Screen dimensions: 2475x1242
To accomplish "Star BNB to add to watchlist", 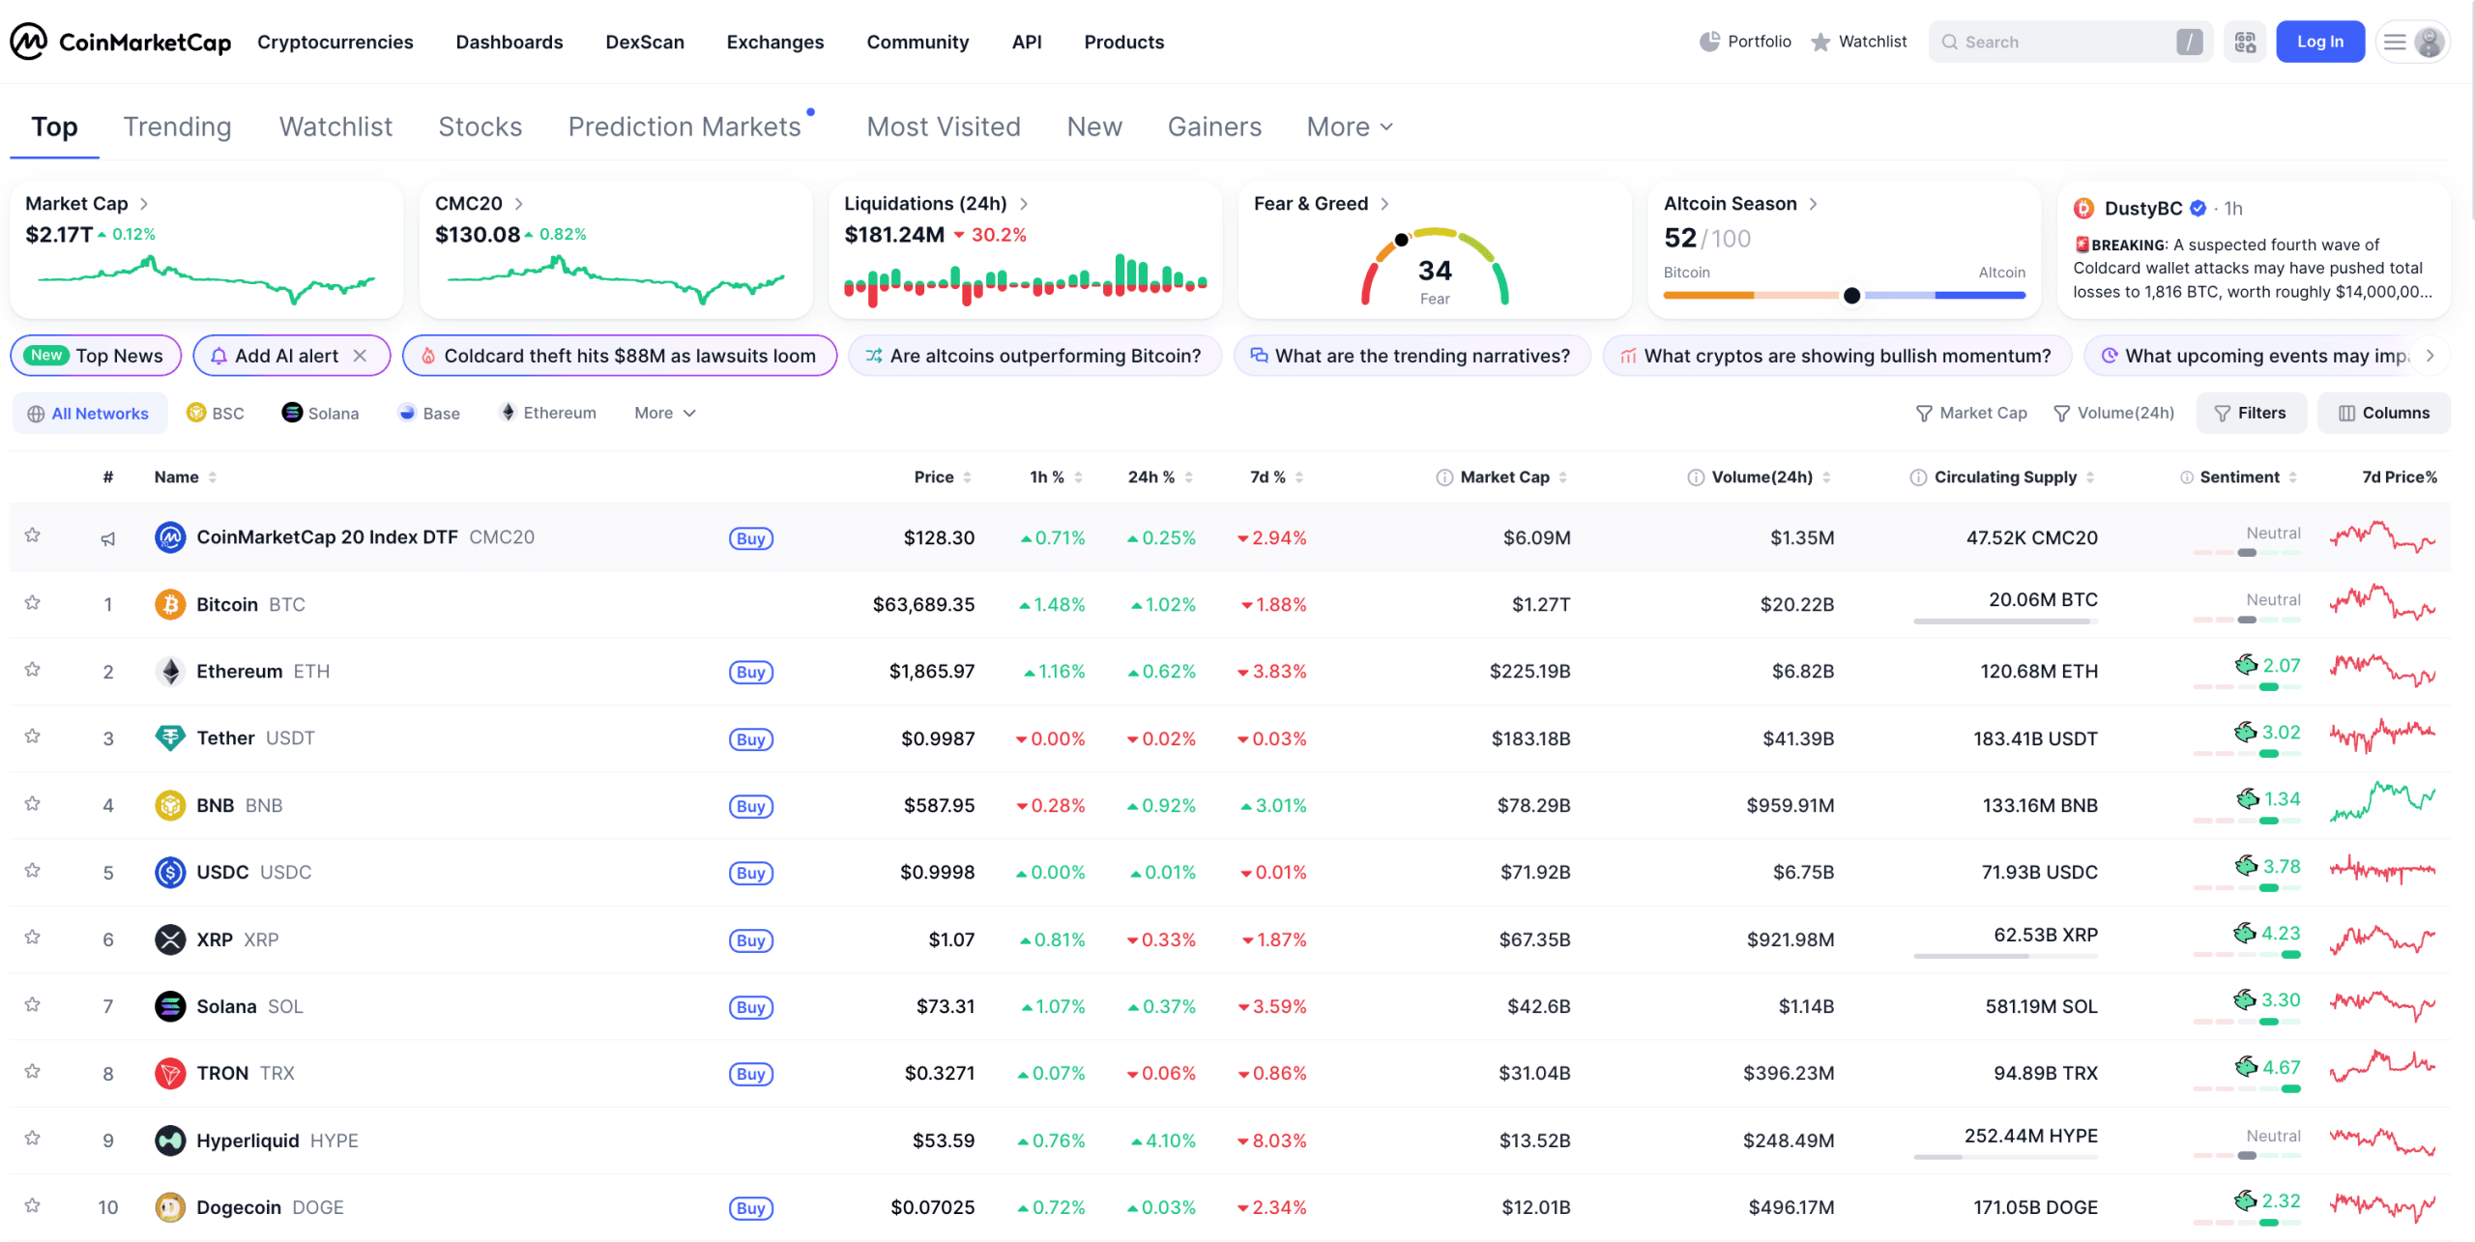I will (x=32, y=803).
